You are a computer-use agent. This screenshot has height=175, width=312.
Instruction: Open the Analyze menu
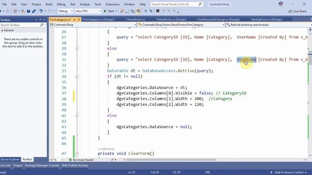[84, 4]
